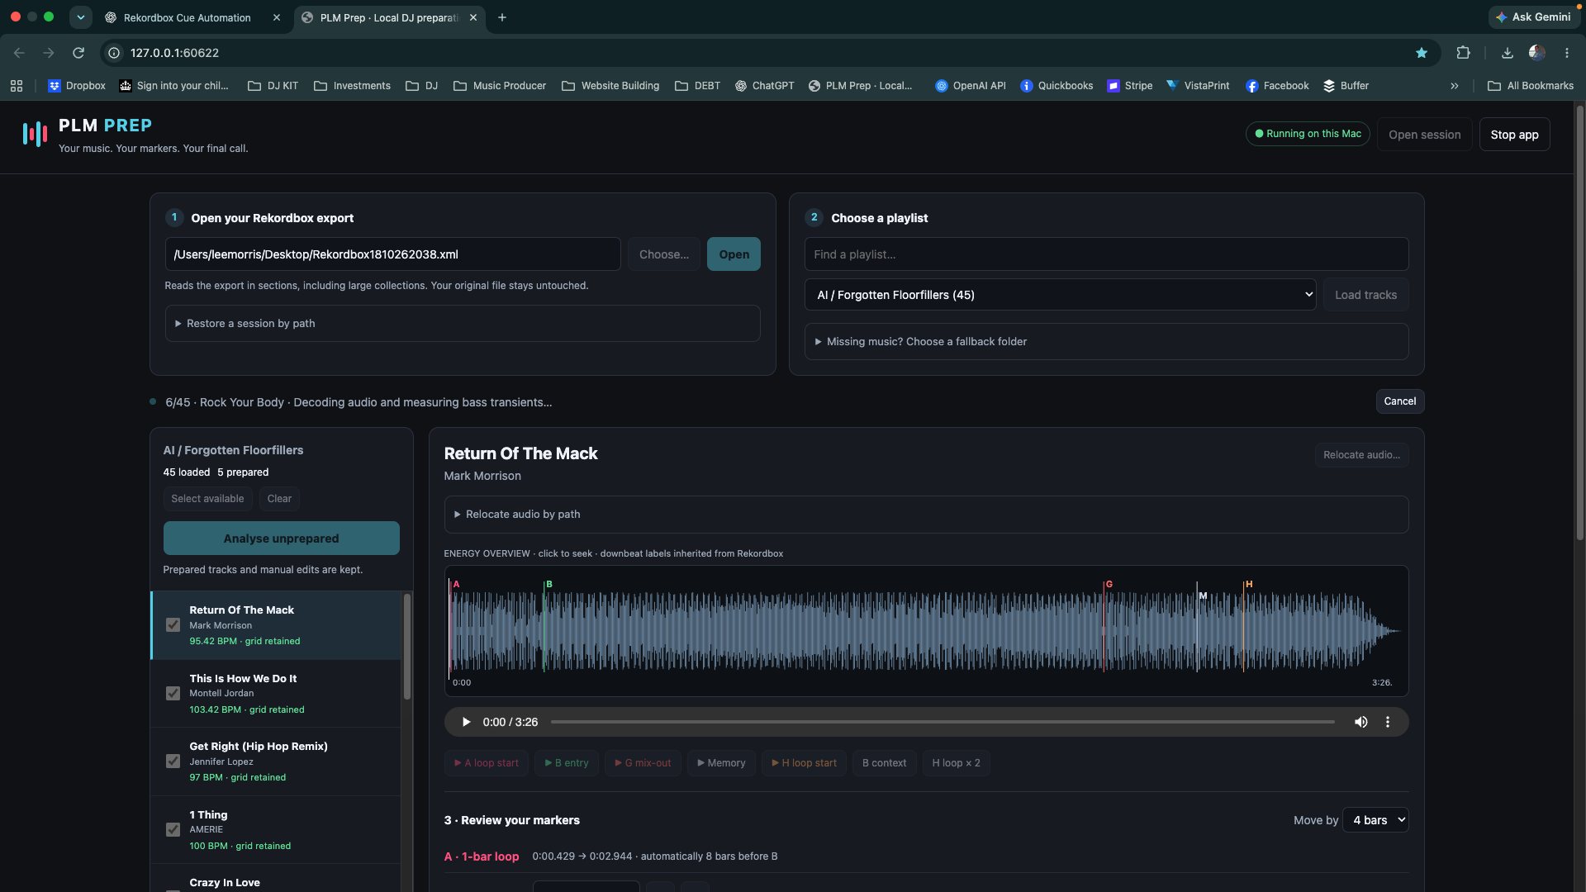This screenshot has height=892, width=1586.
Task: Show more bookmarks via double chevron
Action: click(x=1454, y=86)
